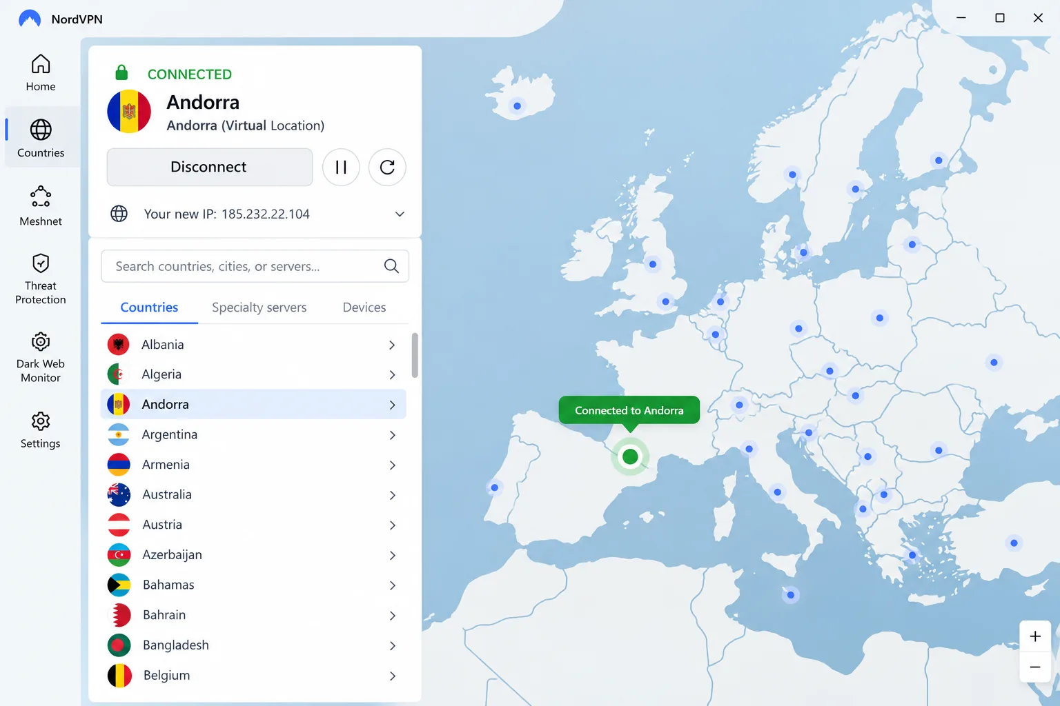
Task: Select Bangladesh in the country list
Action: pyautogui.click(x=253, y=645)
